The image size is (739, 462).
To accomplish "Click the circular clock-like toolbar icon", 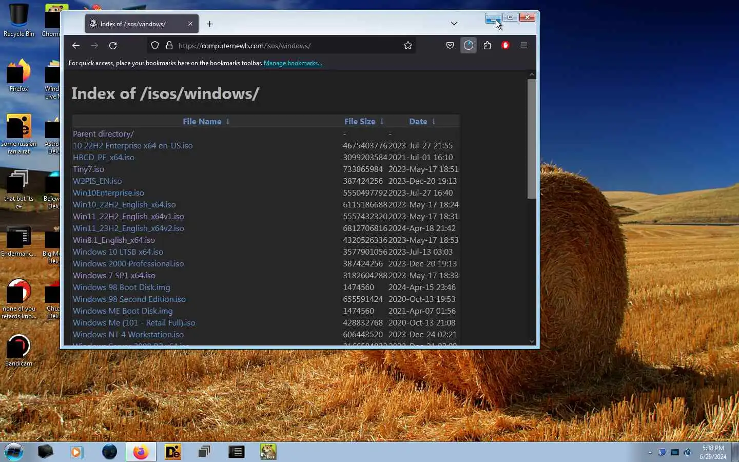I will pos(469,45).
